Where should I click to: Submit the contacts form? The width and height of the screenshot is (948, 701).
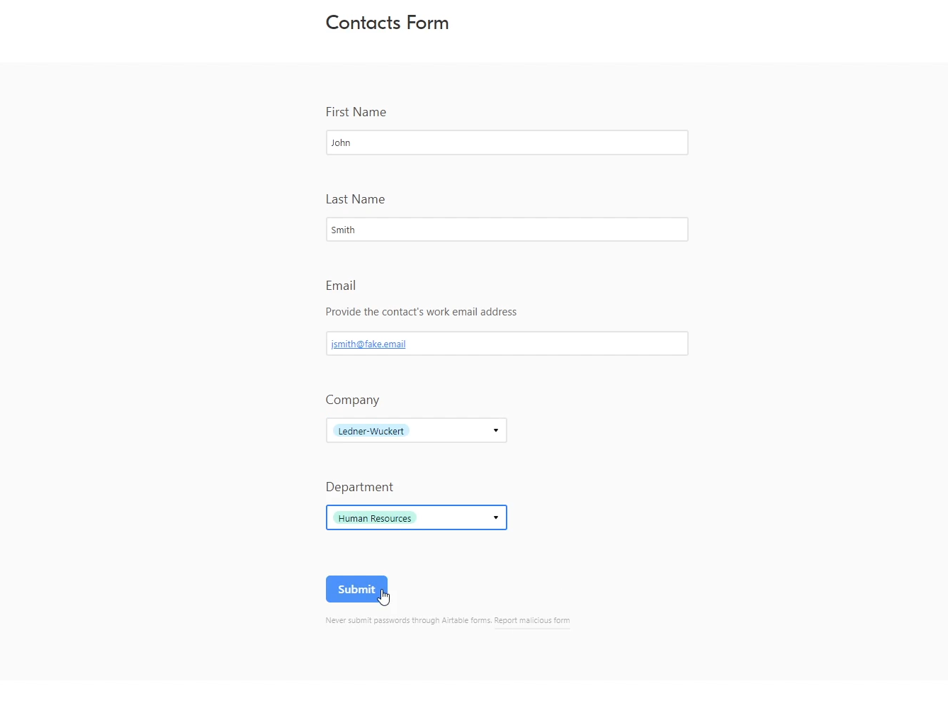[356, 589]
